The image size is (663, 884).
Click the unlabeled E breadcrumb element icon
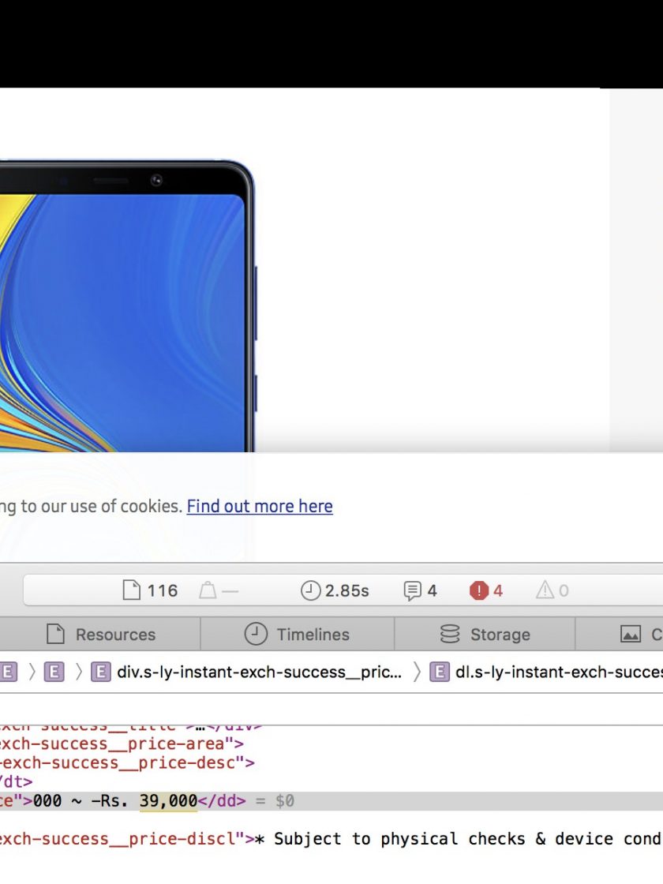coord(54,672)
